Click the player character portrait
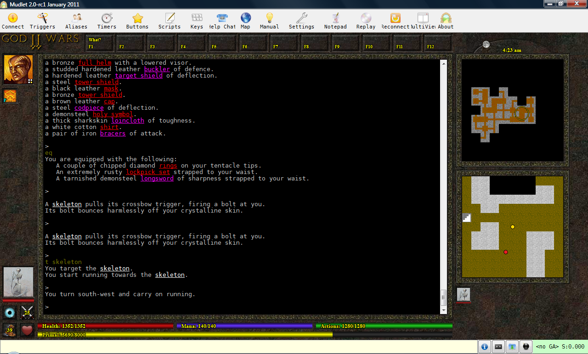The height and width of the screenshot is (354, 588). [18, 69]
